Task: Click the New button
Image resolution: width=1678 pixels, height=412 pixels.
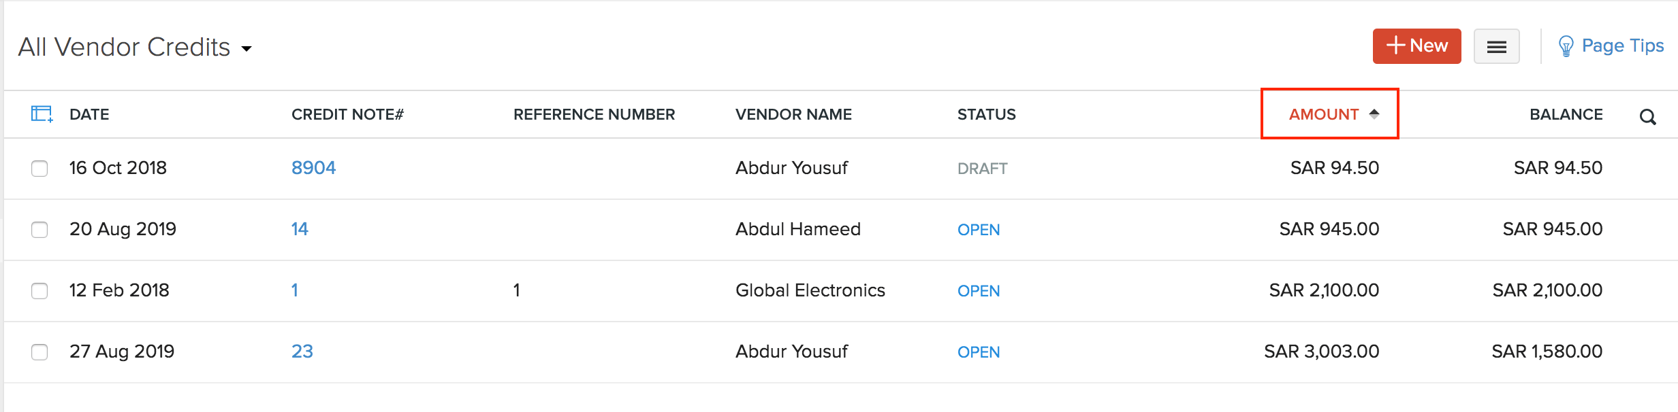Action: click(1416, 46)
